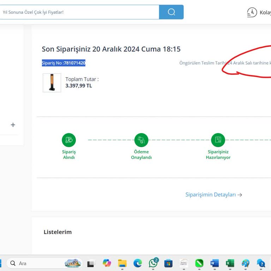Click the Ödeme Onaylandı step icon
Screen dimensions: 271x271
(141, 140)
